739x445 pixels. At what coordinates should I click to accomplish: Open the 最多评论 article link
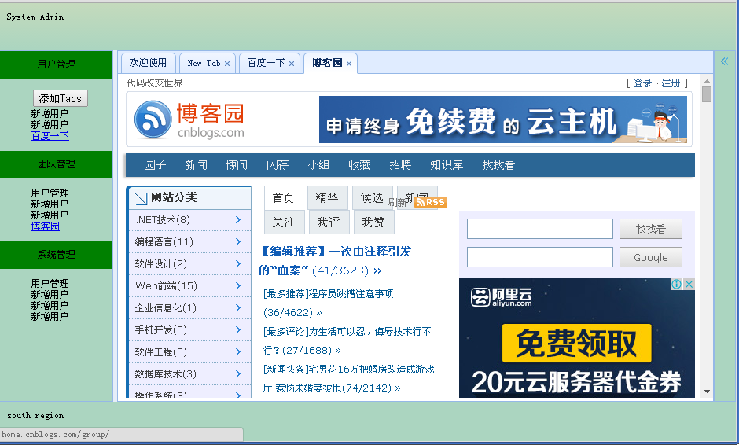(x=347, y=340)
